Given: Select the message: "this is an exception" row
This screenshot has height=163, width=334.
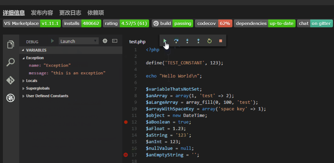Looking at the screenshot, I should pos(67,73).
